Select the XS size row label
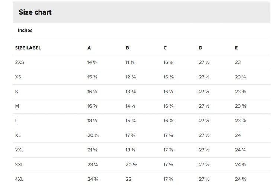The image size is (279, 186). pyautogui.click(x=18, y=77)
